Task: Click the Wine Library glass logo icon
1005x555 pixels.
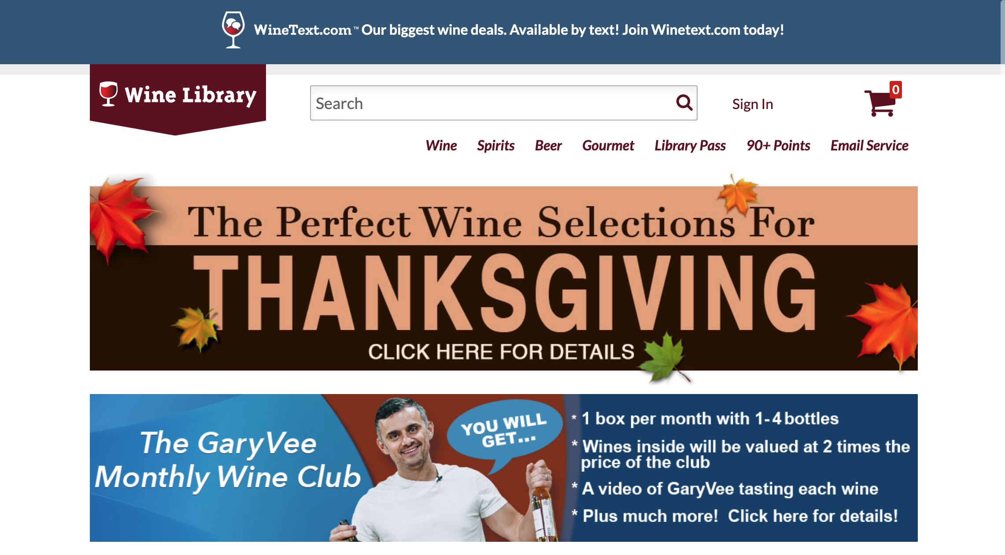Action: pyautogui.click(x=108, y=94)
